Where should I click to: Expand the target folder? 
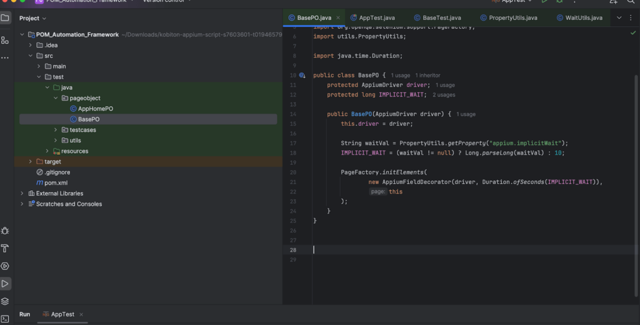(31, 162)
